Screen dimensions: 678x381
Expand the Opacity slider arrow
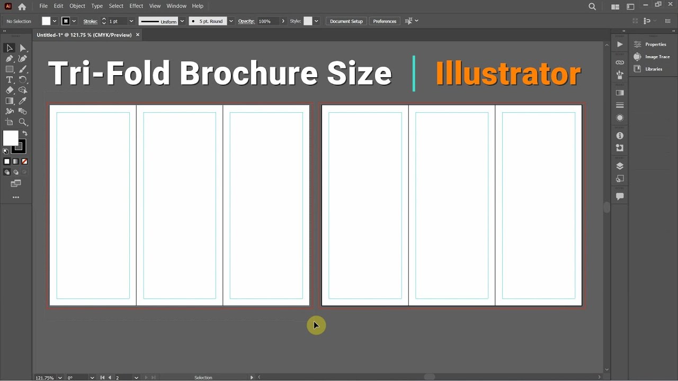[283, 21]
